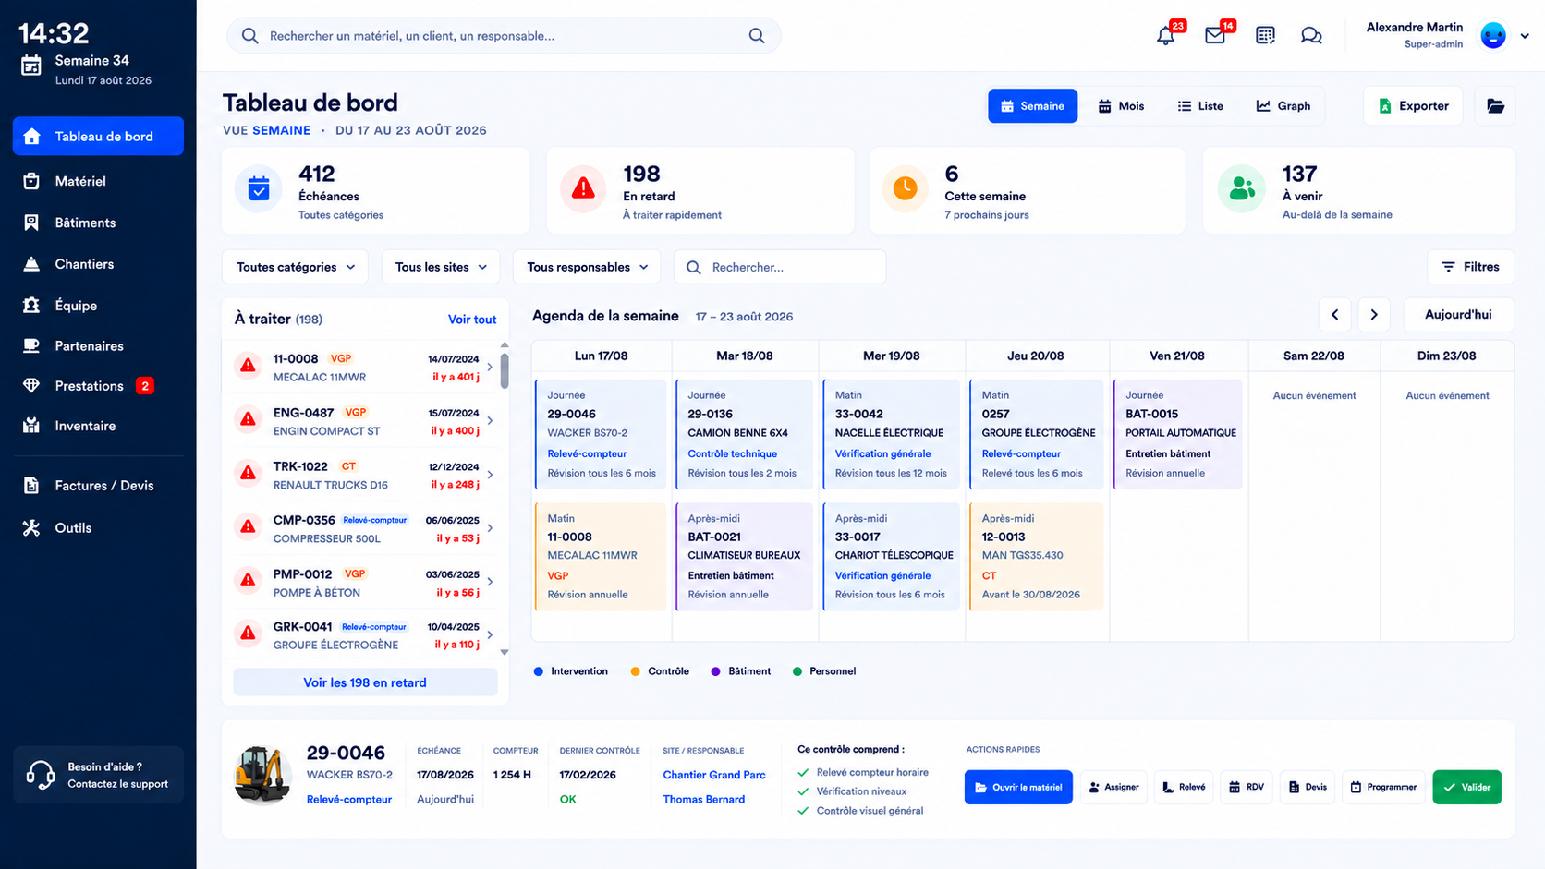The image size is (1545, 869).
Task: Switch to the Semaine view tab
Action: click(x=1032, y=106)
